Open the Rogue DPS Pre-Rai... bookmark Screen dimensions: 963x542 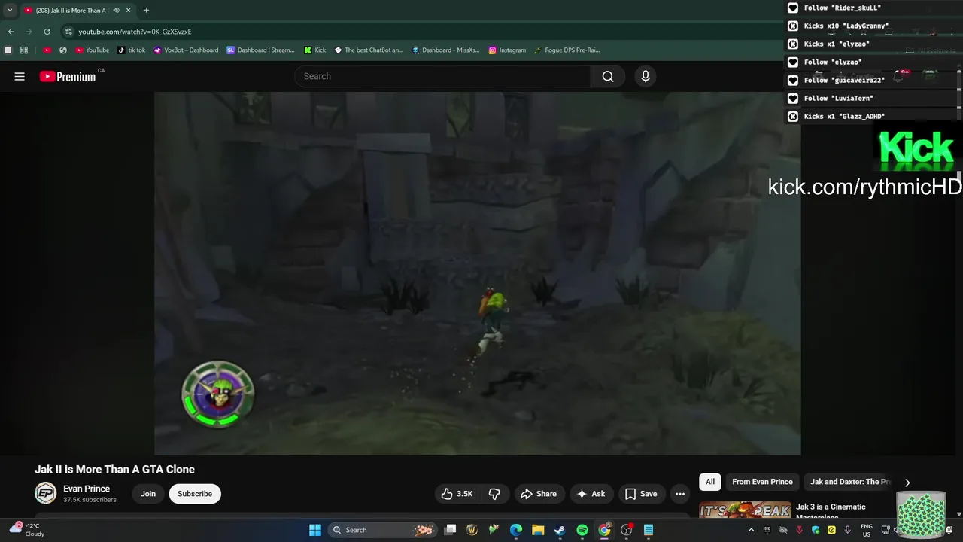tap(567, 50)
